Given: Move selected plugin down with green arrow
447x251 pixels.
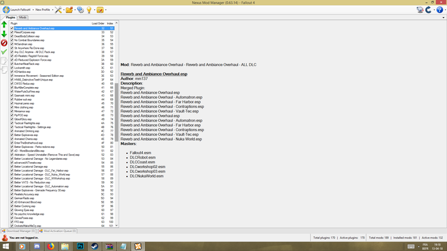Looking at the screenshot, I should pos(4,34).
